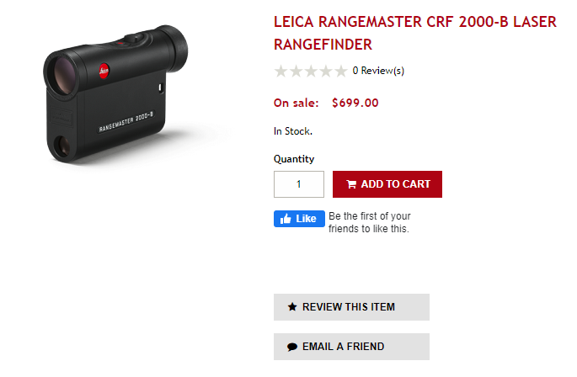Click the Leica rangefinder product image

pyautogui.click(x=115, y=93)
